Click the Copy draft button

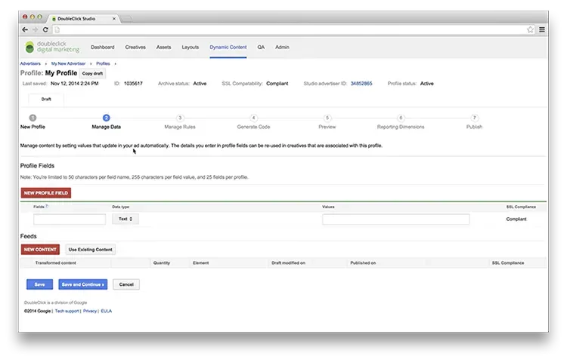(92, 73)
